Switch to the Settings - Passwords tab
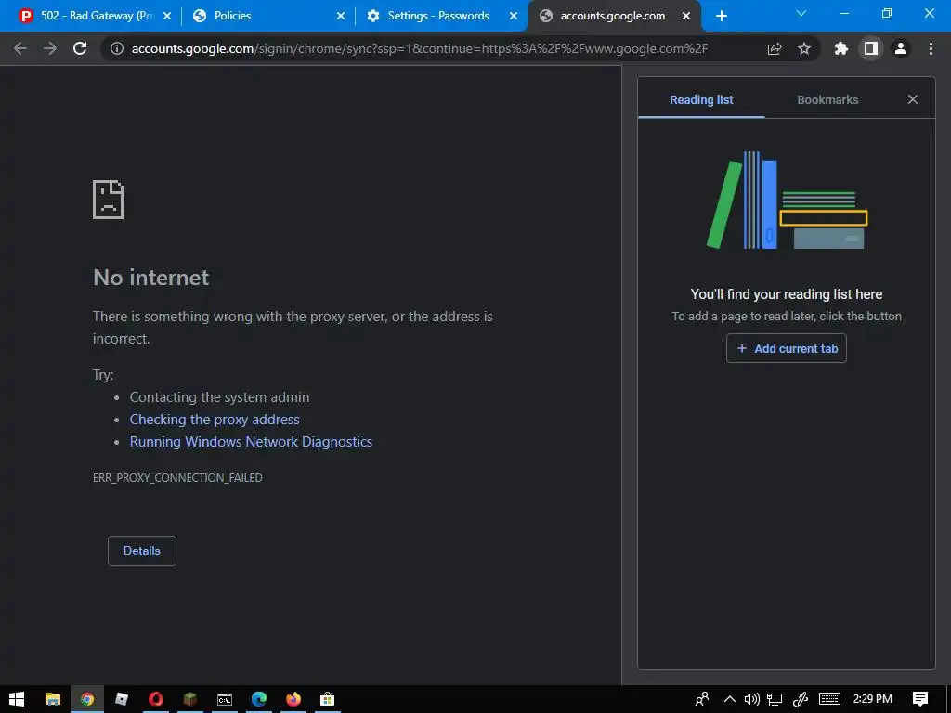 (x=441, y=16)
